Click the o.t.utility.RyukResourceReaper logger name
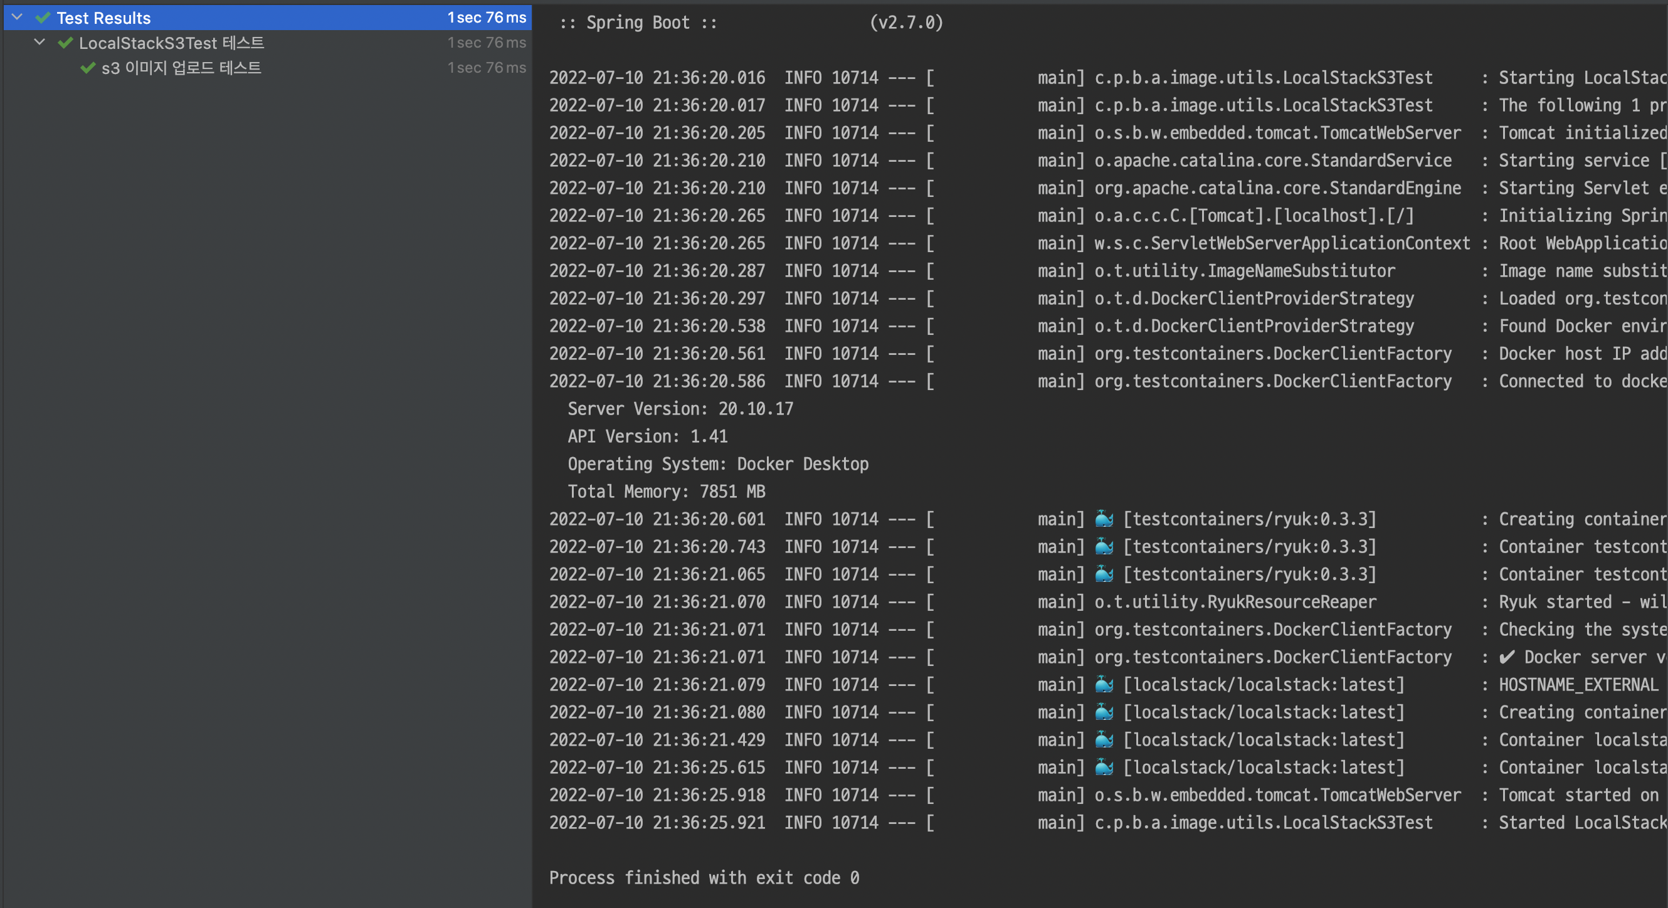 [x=1235, y=601]
